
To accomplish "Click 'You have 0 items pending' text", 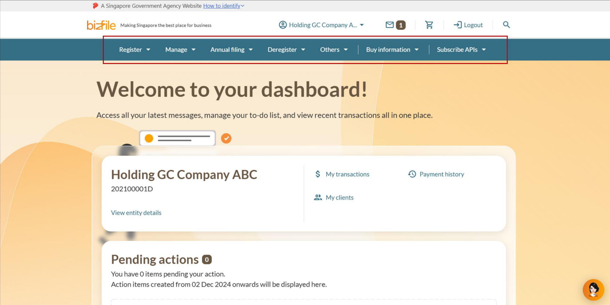I will [x=168, y=274].
